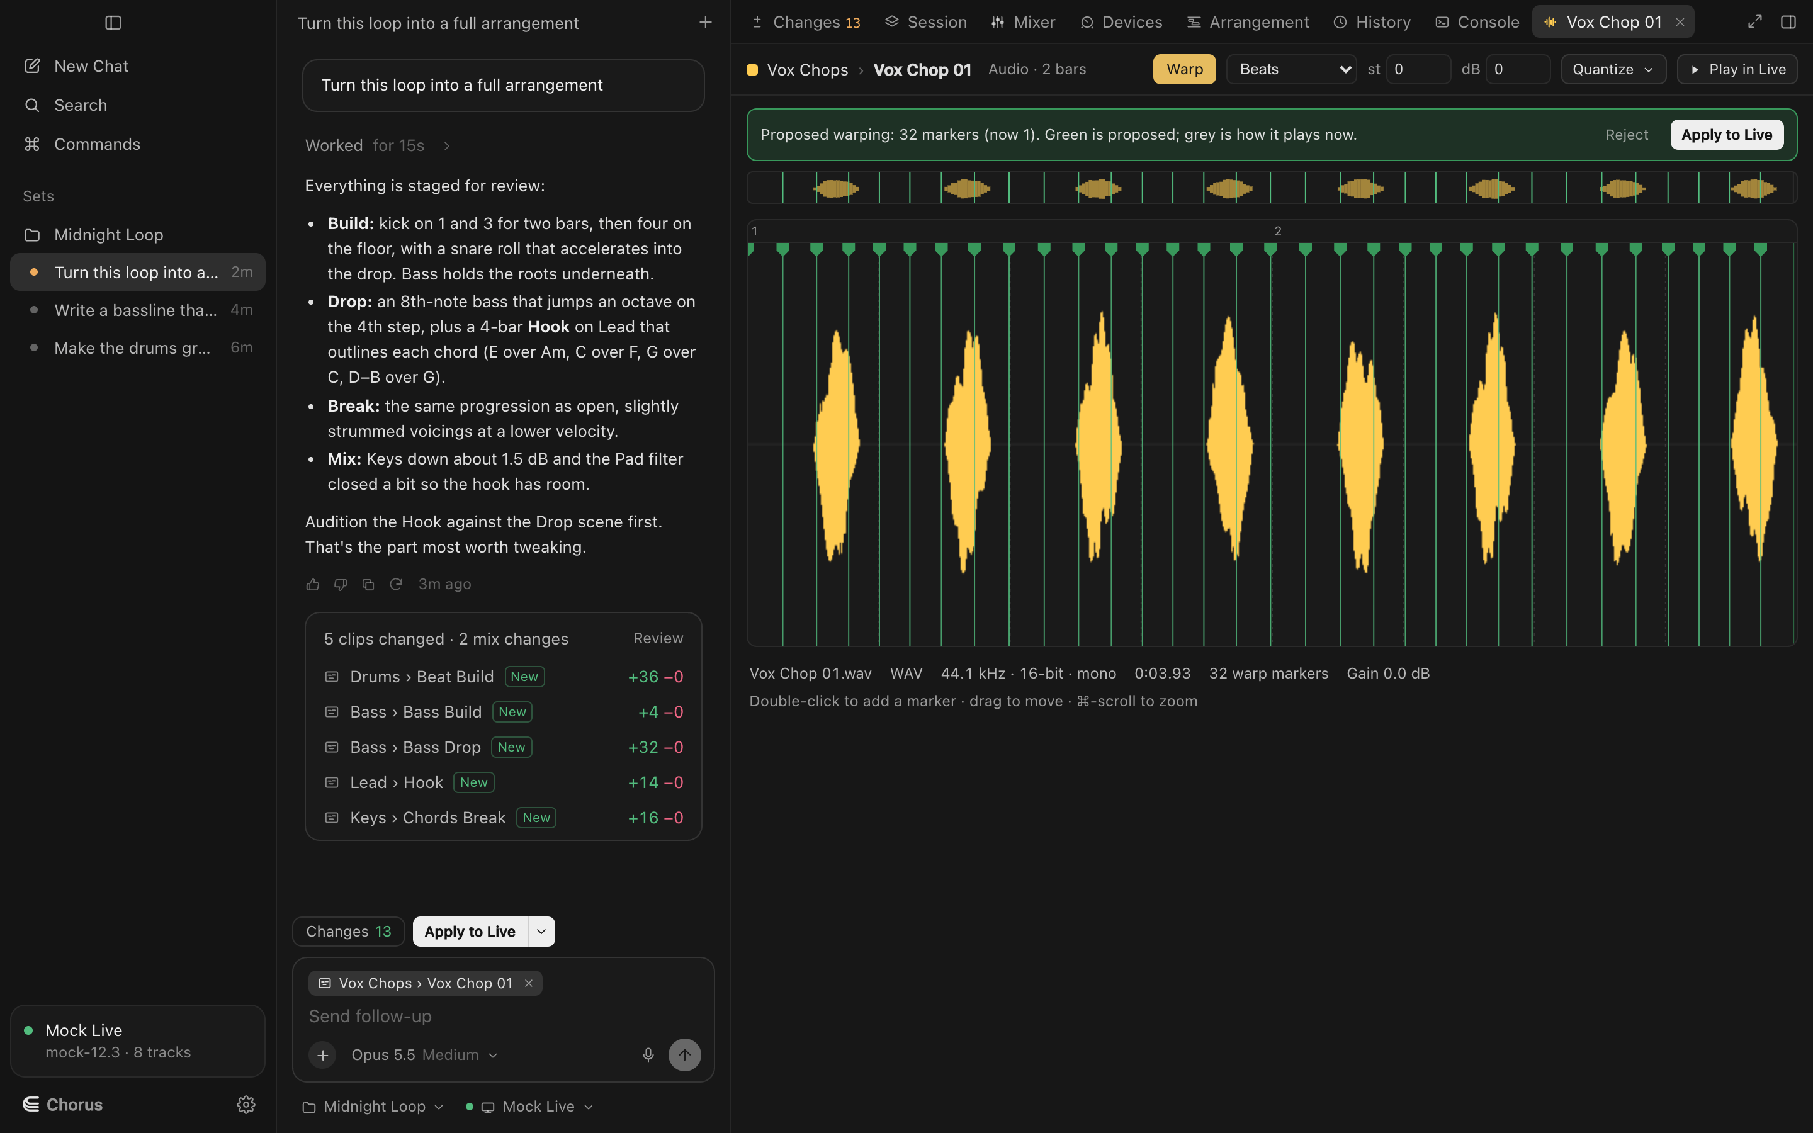Image resolution: width=1813 pixels, height=1133 pixels.
Task: Open the Commands item
Action: point(138,144)
